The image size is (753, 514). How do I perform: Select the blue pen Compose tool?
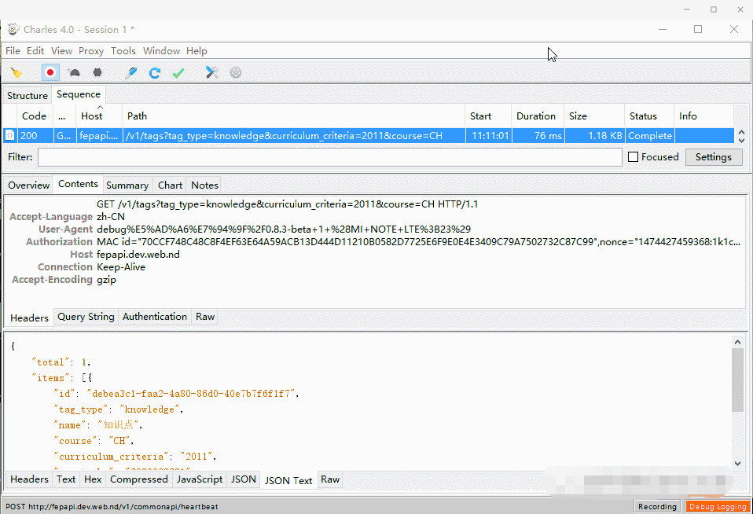(x=130, y=72)
